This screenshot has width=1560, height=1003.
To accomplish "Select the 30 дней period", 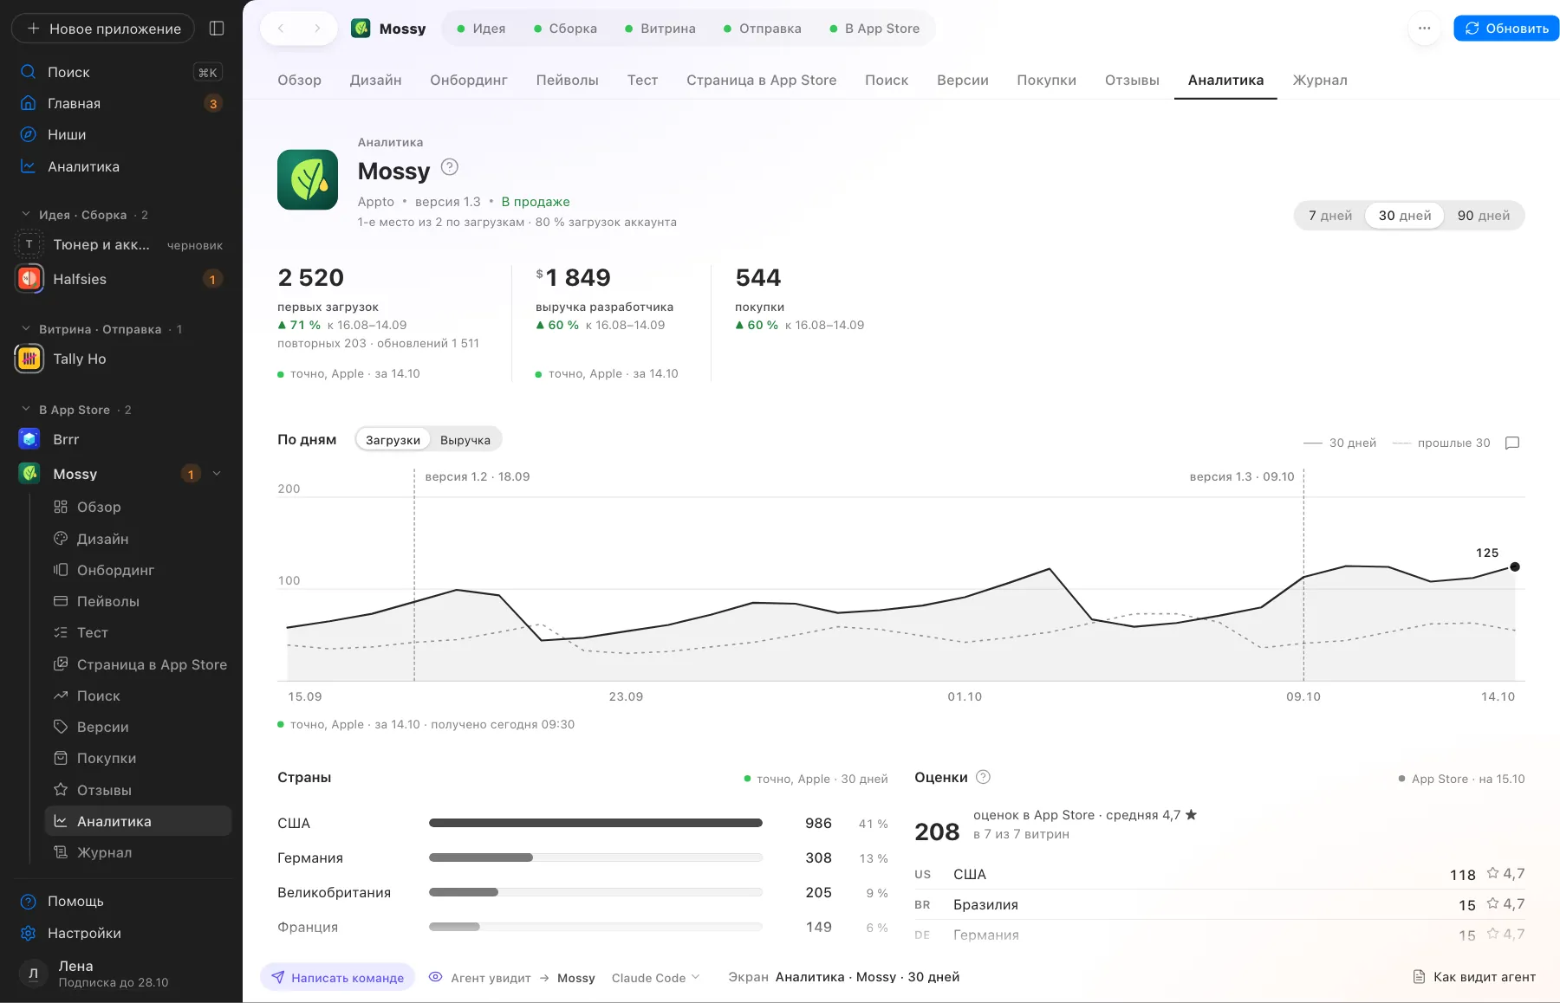I will (1405, 216).
